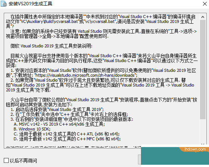The height and width of the screenshot is (167, 209).
Task: Click the heading '微软 Visual Studio 2019 生成工具安装说明:'
Action: [x=51, y=46]
